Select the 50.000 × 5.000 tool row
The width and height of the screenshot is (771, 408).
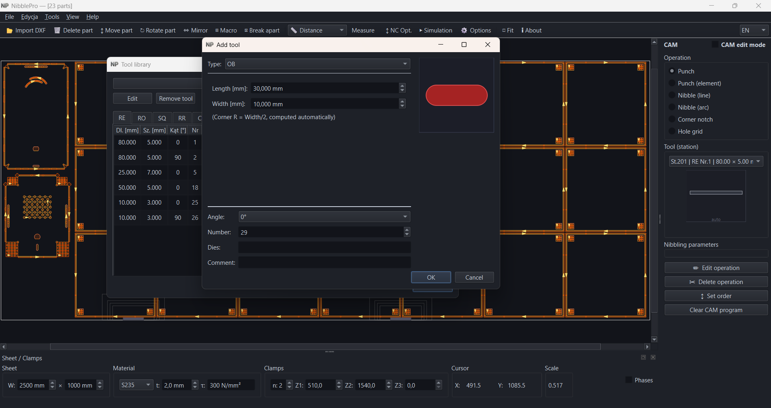click(157, 188)
